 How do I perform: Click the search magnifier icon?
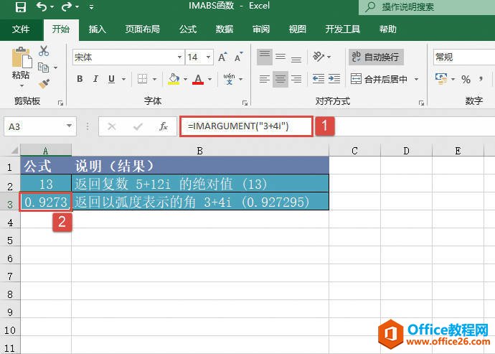click(x=369, y=7)
